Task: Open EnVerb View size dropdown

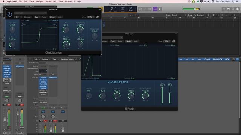Action: [x=167, y=41]
